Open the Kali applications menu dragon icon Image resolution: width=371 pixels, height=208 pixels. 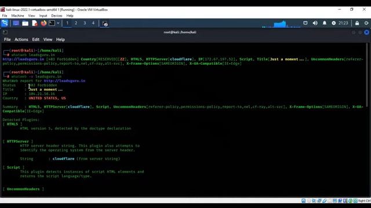pyautogui.click(x=5, y=23)
